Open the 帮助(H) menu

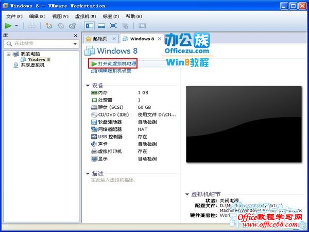[134, 16]
